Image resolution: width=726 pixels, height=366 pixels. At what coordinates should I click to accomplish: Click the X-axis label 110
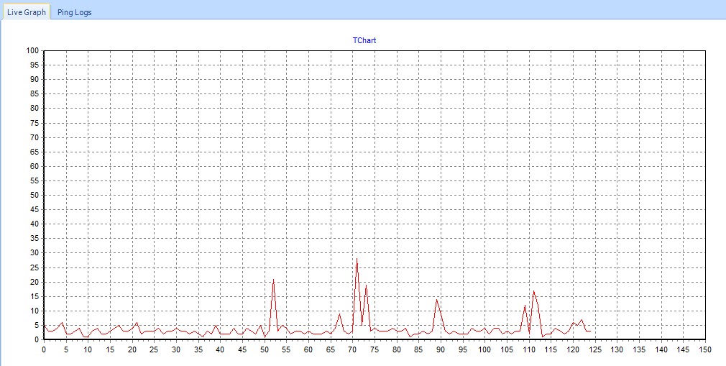tap(529, 349)
